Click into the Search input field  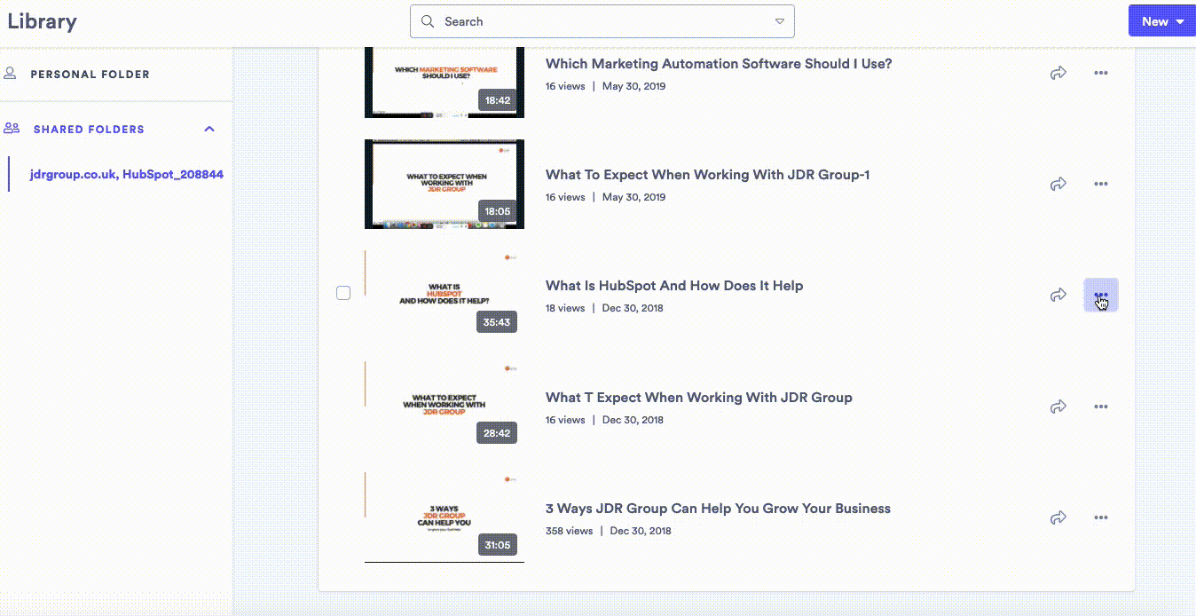click(602, 21)
